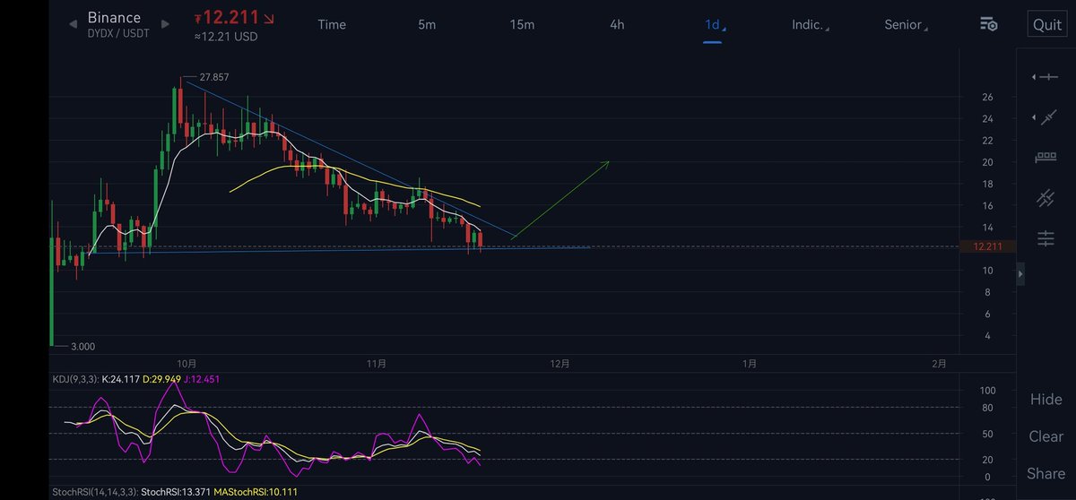Clear the chart drawings
1076x500 pixels.
click(1046, 436)
